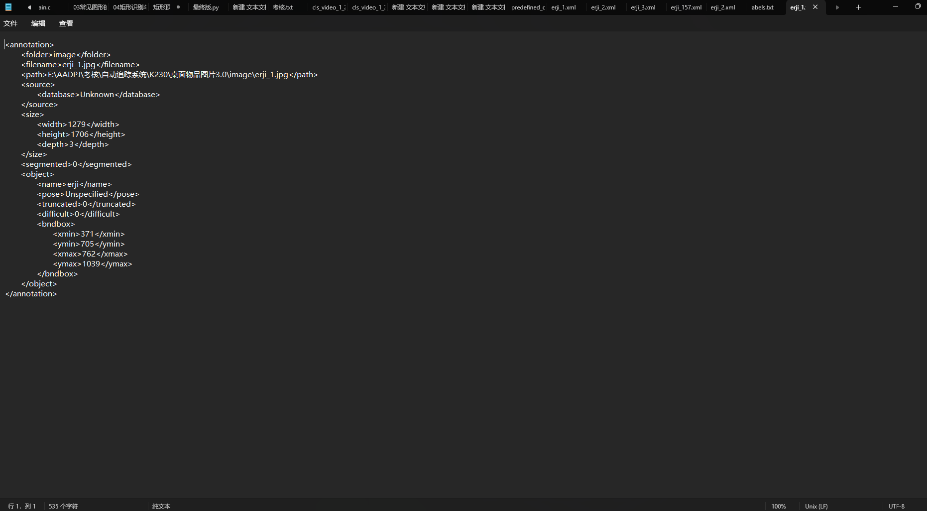Minimize the Notepad window
Viewport: 927px width, 511px height.
(x=895, y=6)
